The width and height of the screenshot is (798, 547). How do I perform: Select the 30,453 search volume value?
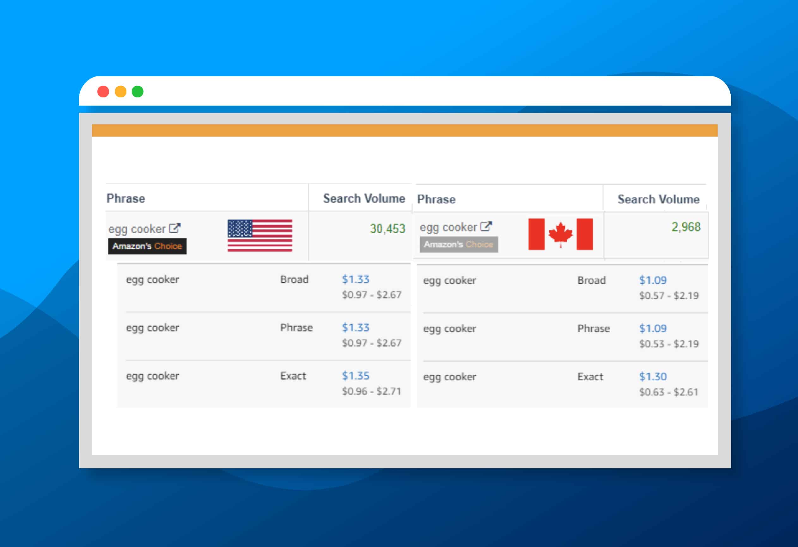pyautogui.click(x=388, y=229)
